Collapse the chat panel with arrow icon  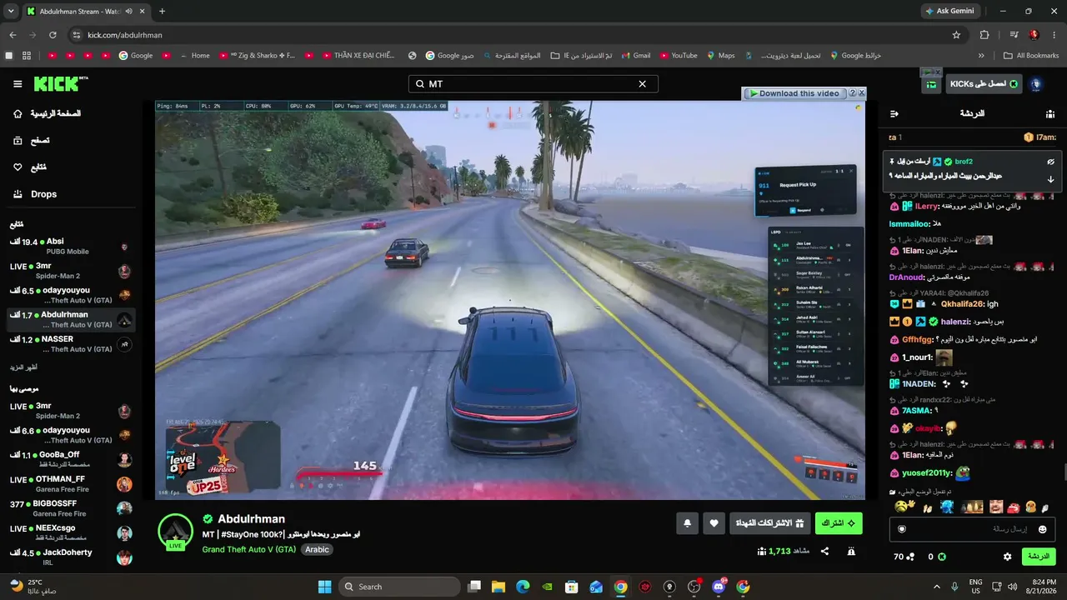pos(894,113)
